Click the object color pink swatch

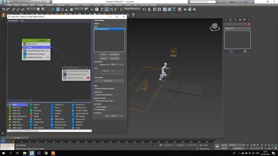click(249, 24)
